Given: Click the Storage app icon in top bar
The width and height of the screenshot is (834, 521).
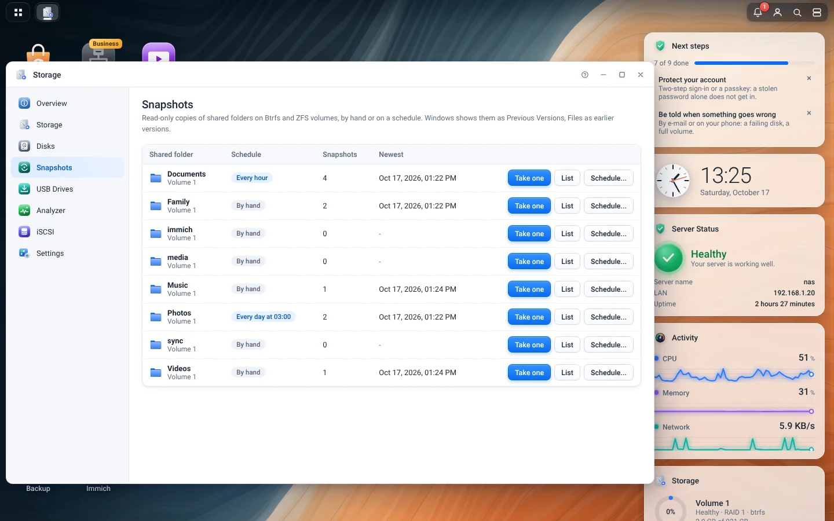Looking at the screenshot, I should (47, 12).
